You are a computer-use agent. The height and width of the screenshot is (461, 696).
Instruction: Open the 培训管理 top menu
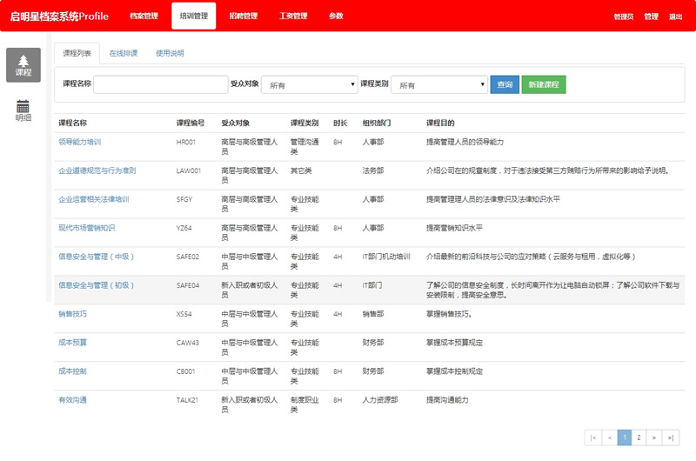[194, 16]
